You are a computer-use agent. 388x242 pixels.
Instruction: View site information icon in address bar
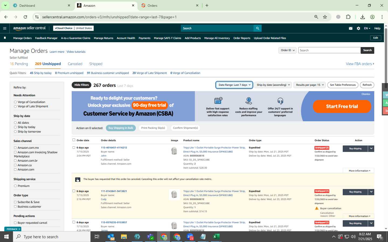pos(37,17)
